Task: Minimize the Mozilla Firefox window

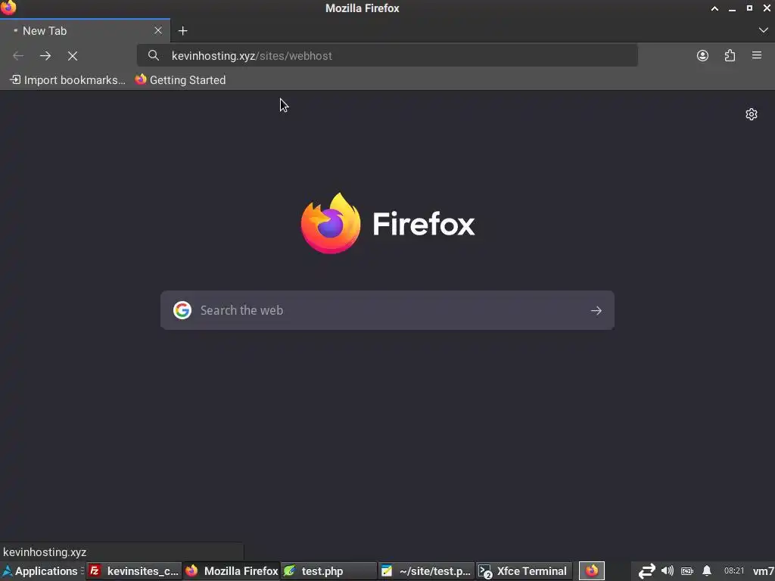Action: coord(732,8)
